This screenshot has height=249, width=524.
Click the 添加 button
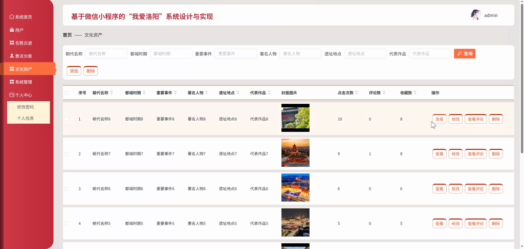(74, 71)
